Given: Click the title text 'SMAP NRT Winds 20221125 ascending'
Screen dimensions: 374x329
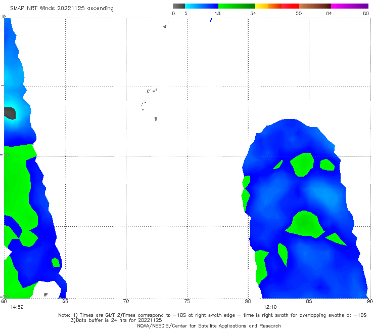Looking at the screenshot, I should coord(62,8).
